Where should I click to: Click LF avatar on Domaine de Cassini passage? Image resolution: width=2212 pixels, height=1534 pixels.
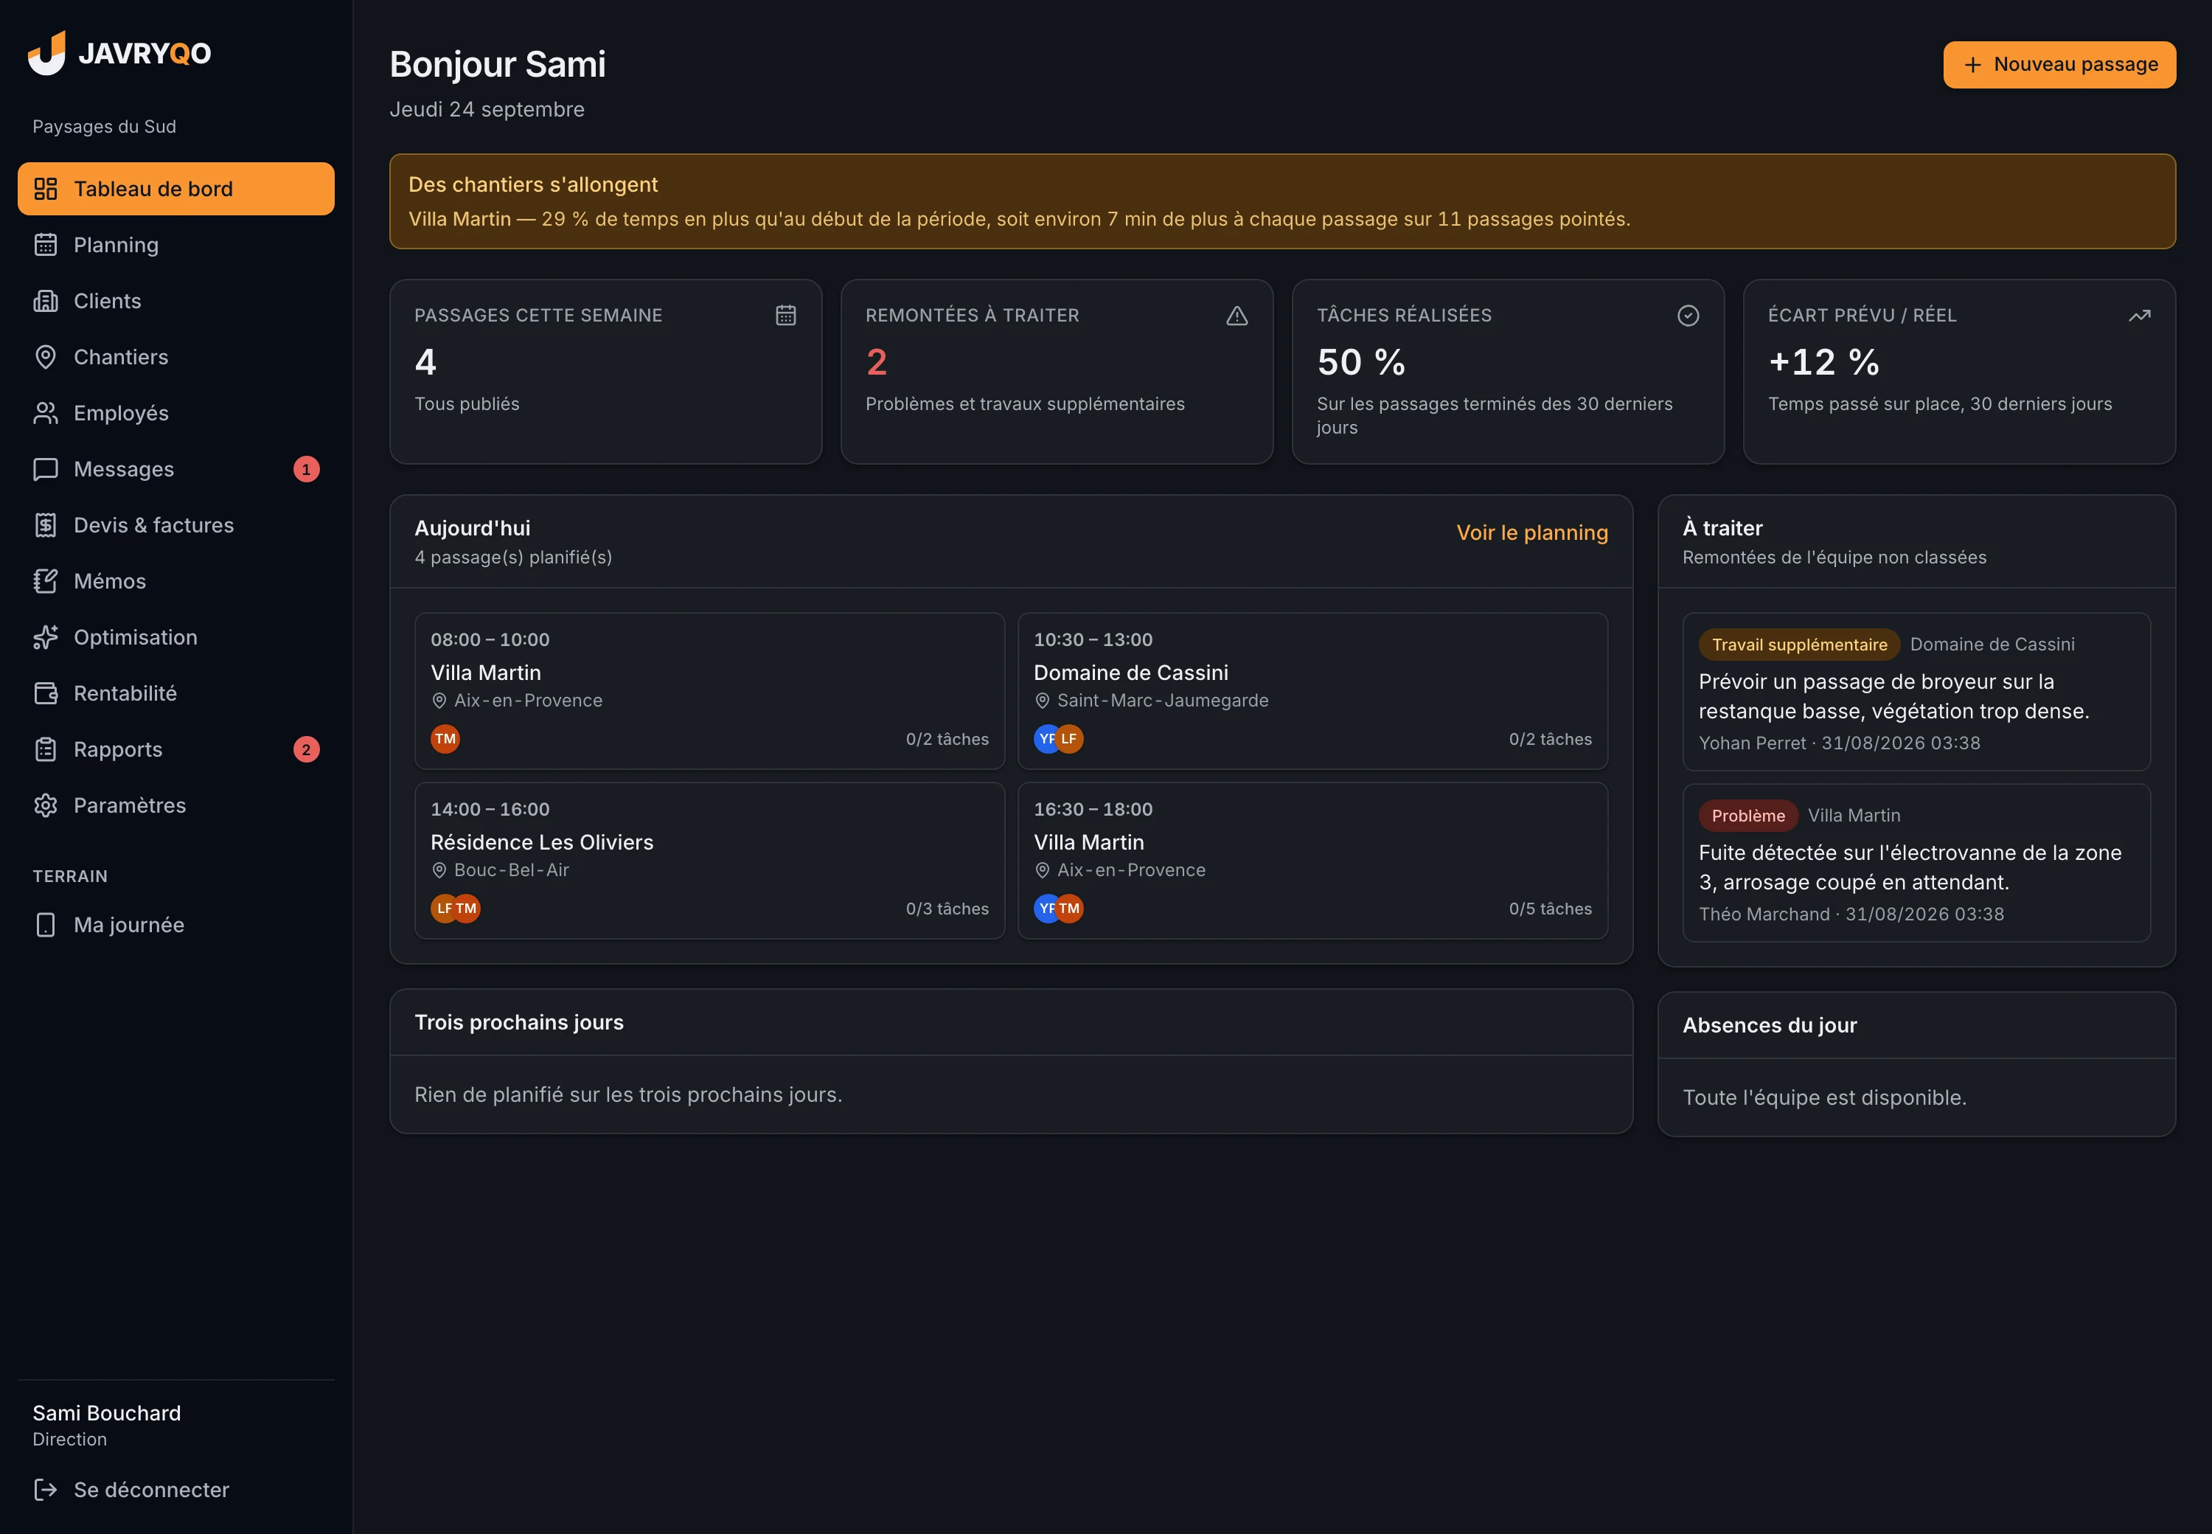[x=1068, y=738]
